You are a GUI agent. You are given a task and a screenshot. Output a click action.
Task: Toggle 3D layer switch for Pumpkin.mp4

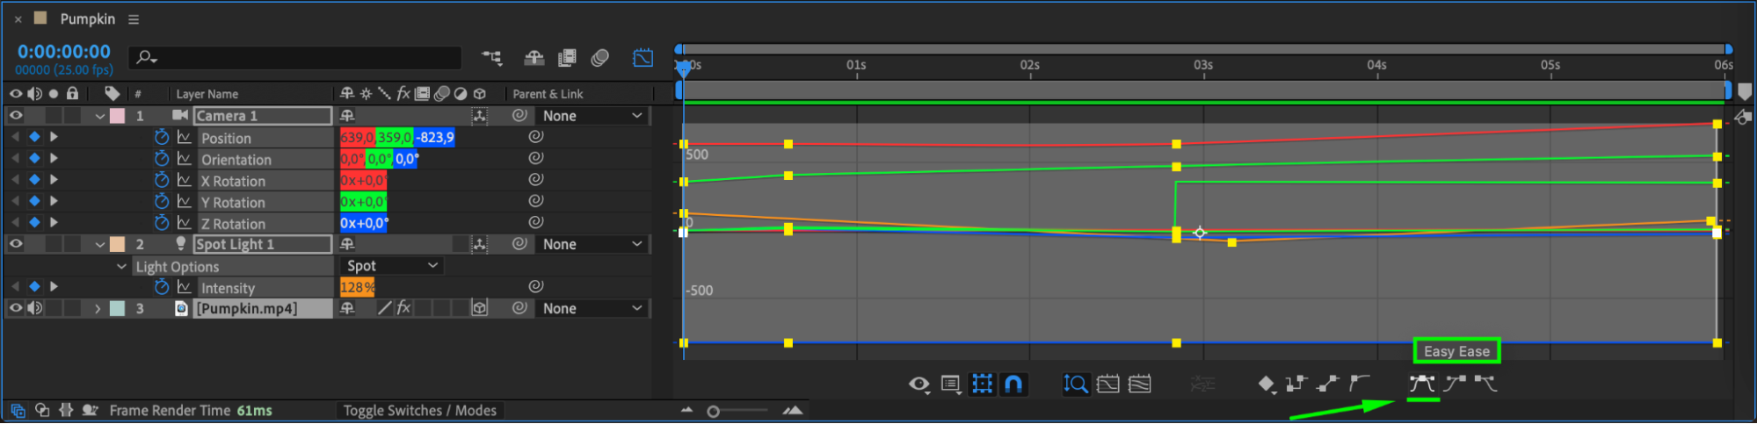click(x=479, y=308)
